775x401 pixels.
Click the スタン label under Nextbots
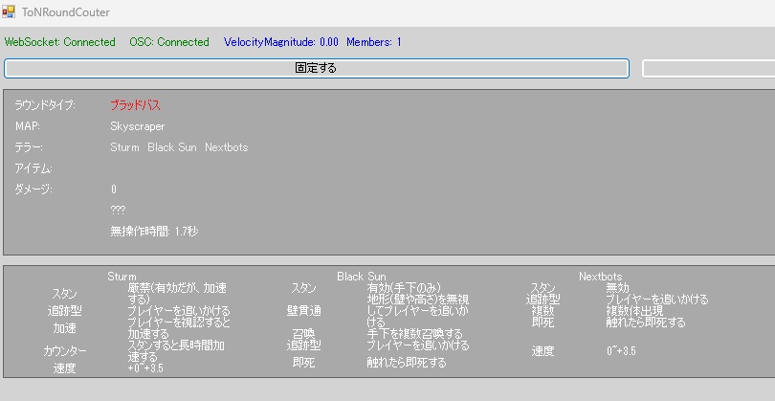(x=542, y=288)
